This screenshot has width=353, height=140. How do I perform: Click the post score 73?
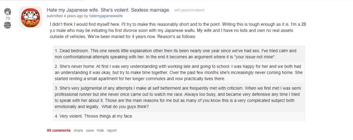point(7,18)
